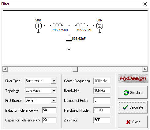
Task: Click port 2 symbol in schematic
Action: 99,26
